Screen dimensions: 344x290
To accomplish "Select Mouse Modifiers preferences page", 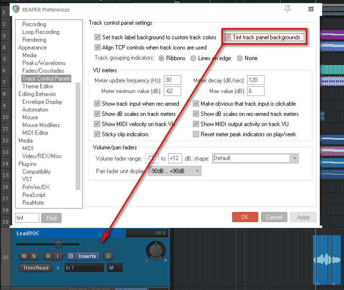I will click(x=41, y=125).
